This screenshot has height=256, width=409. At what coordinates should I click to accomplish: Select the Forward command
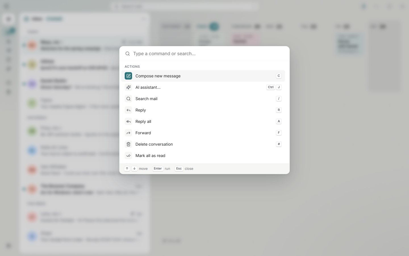pos(203,133)
